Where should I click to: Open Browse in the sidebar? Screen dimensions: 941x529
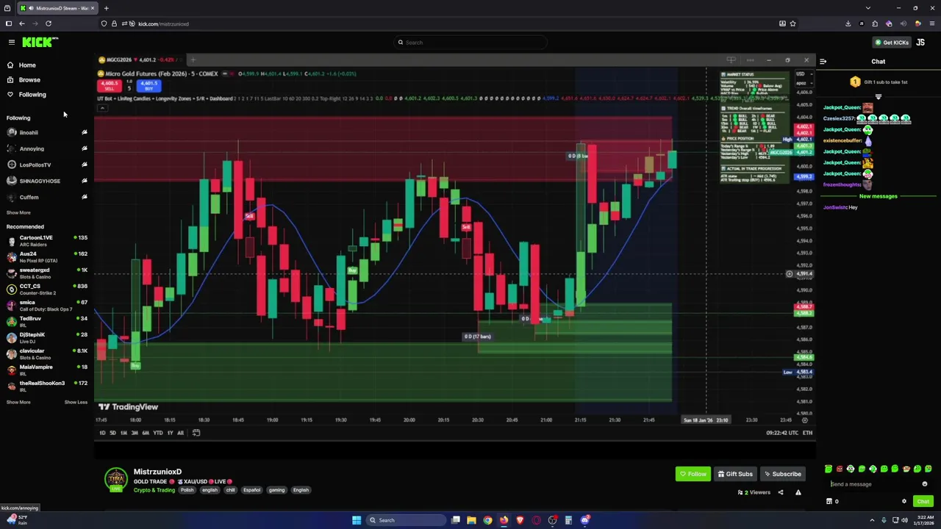(29, 79)
